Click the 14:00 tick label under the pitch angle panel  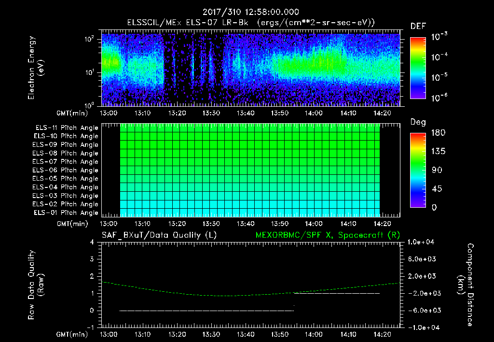click(314, 224)
